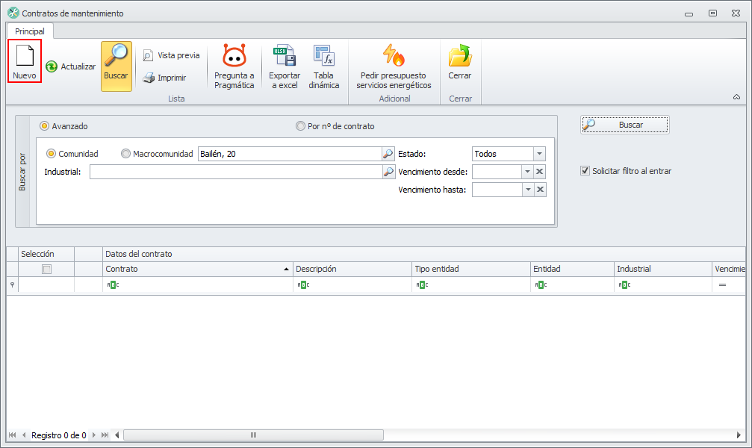Click Pedir presupuesto servicios energéticos
This screenshot has width=752, height=448.
(x=394, y=66)
